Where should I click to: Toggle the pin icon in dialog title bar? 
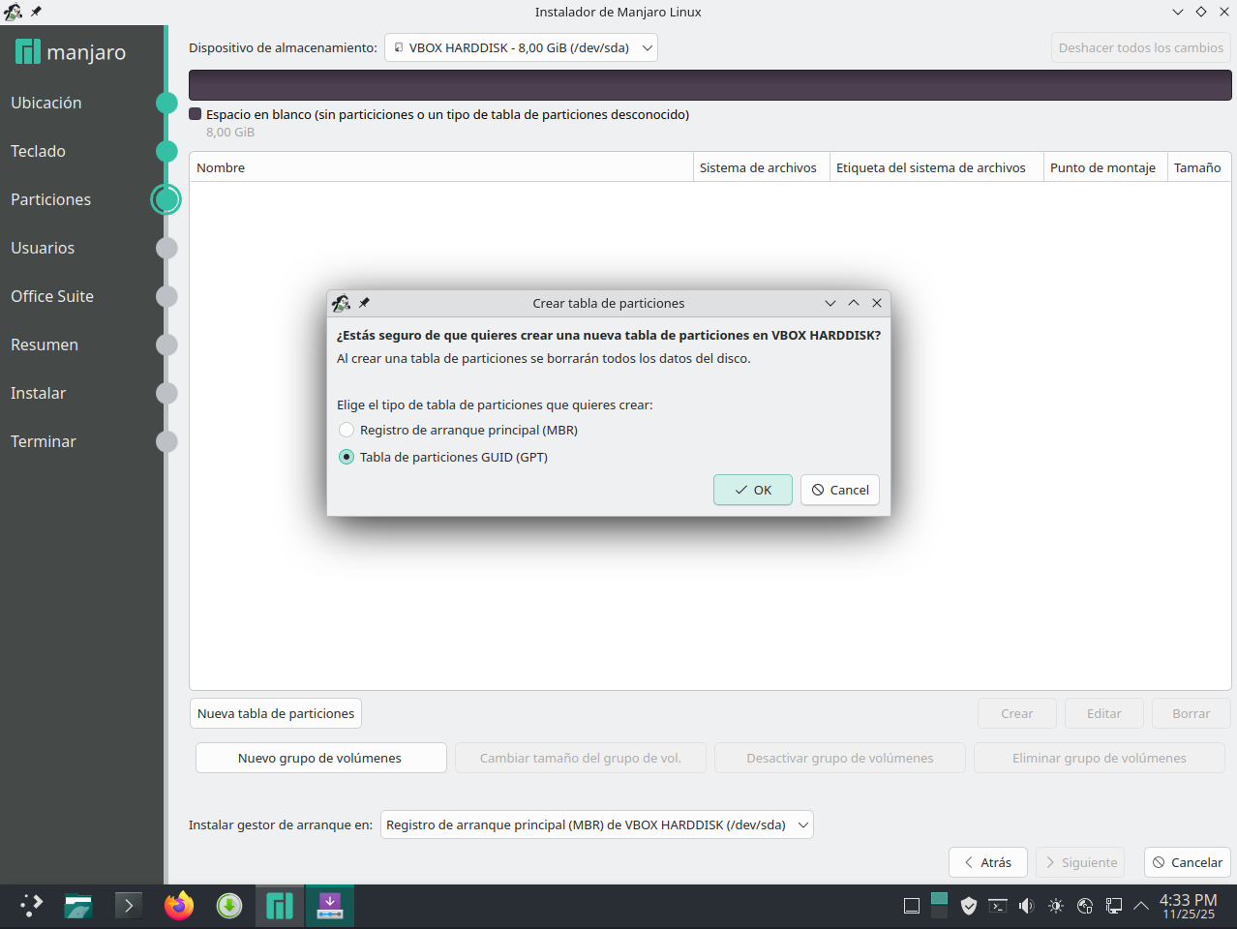364,303
